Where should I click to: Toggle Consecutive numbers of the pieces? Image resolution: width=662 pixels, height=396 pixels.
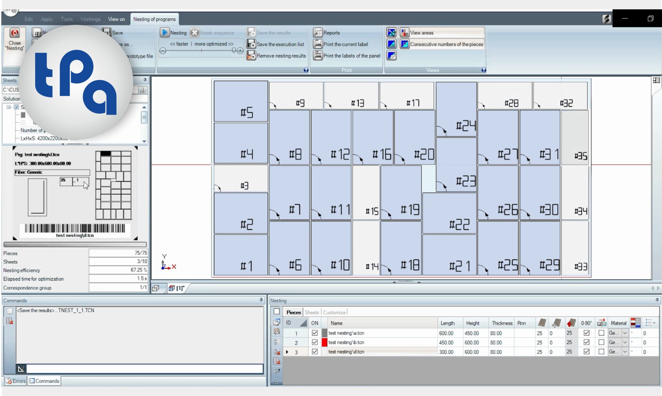coord(404,44)
